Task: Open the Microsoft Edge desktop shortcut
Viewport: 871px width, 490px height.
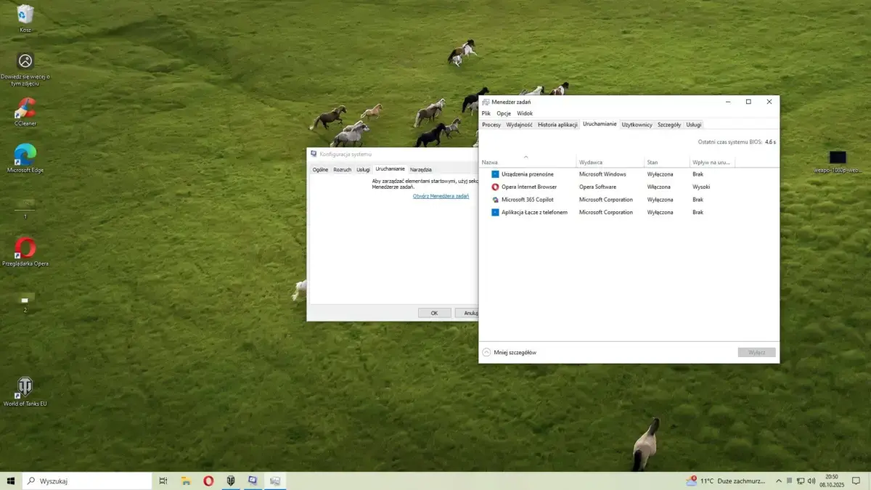Action: point(25,155)
